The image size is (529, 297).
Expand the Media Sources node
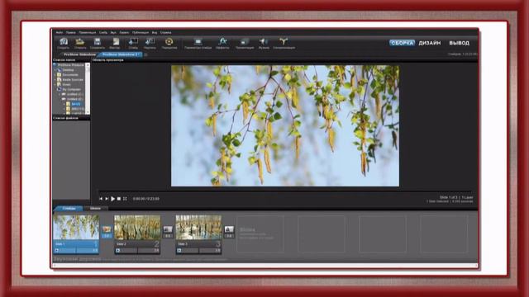[55, 80]
